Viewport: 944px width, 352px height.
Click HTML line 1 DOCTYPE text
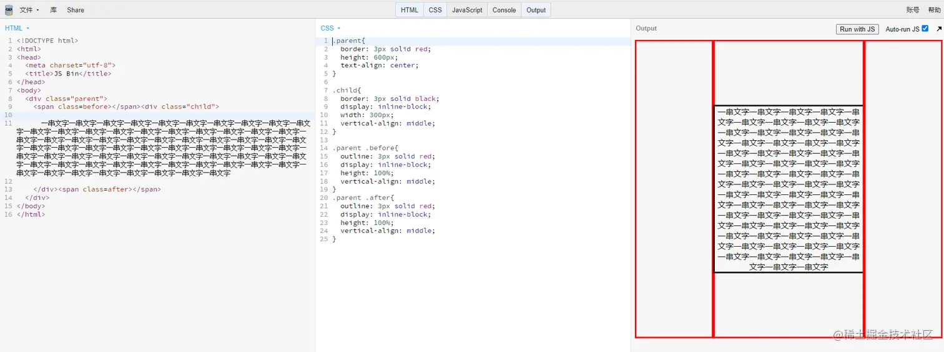[x=47, y=40]
